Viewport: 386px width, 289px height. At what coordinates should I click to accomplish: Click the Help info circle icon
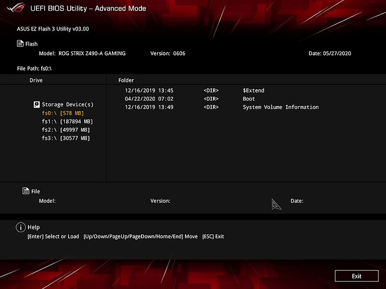pyautogui.click(x=21, y=227)
